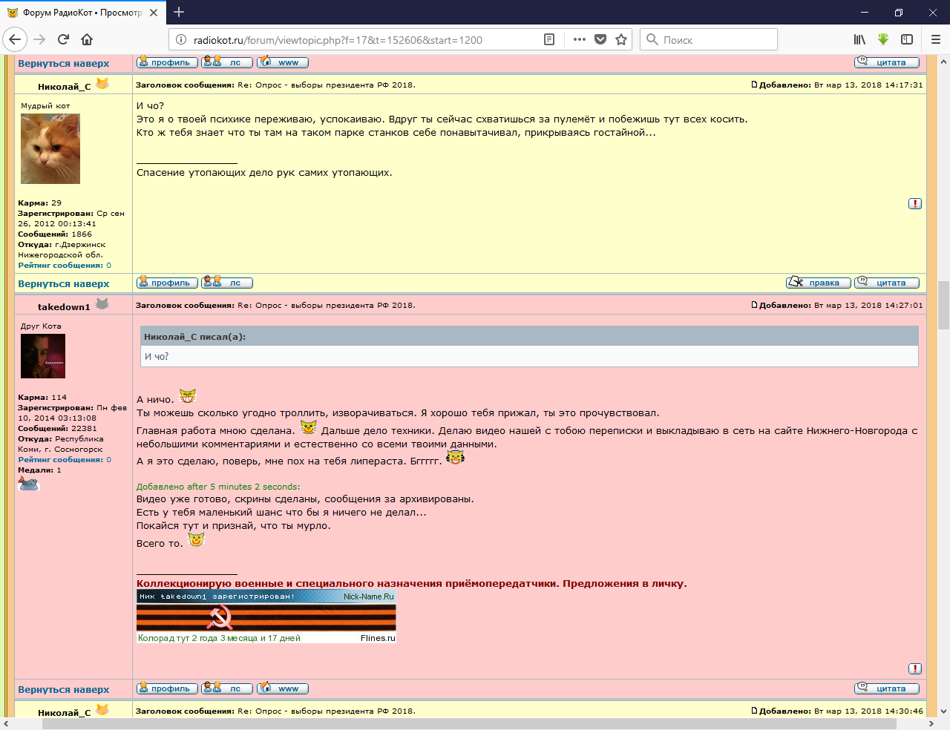
Task: Visit takedown1's www website button
Action: click(283, 688)
